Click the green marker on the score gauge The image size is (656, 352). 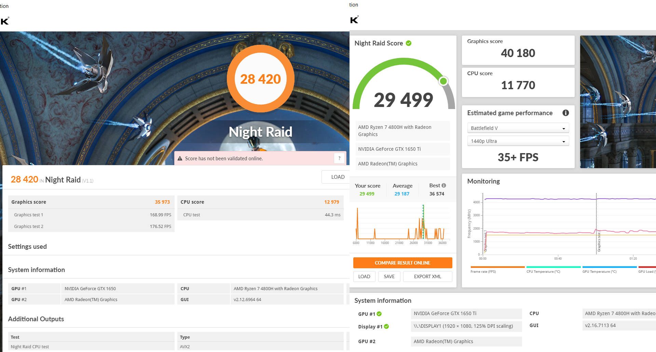click(x=443, y=81)
